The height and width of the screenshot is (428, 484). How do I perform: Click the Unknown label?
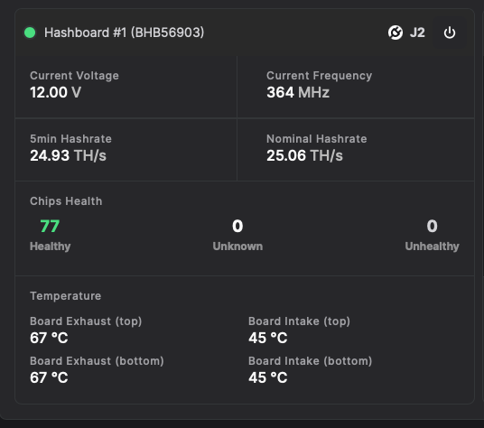point(237,247)
